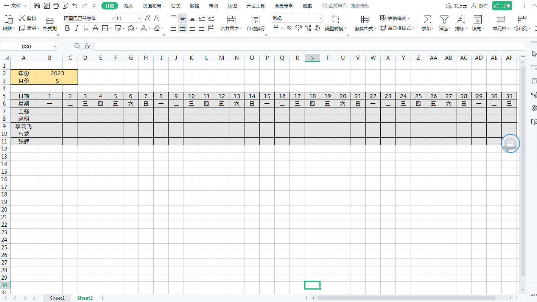Click the font color A icon
The width and height of the screenshot is (537, 302).
coord(143,28)
